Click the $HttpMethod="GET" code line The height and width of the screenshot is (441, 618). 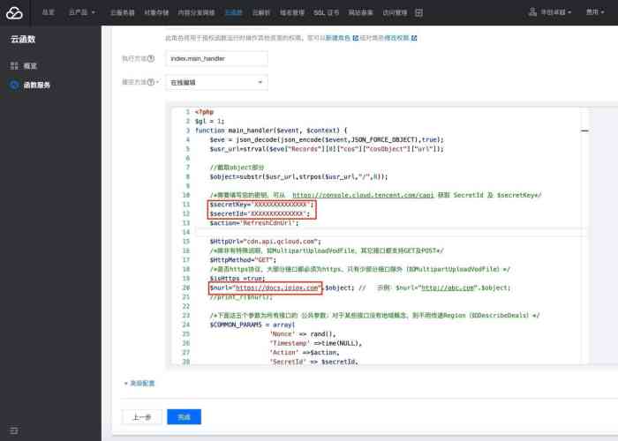pyautogui.click(x=243, y=260)
